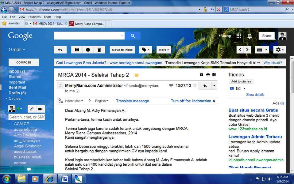This screenshot has width=294, height=184.
Task: Click the attachment paperclip icon
Action: pos(171,85)
